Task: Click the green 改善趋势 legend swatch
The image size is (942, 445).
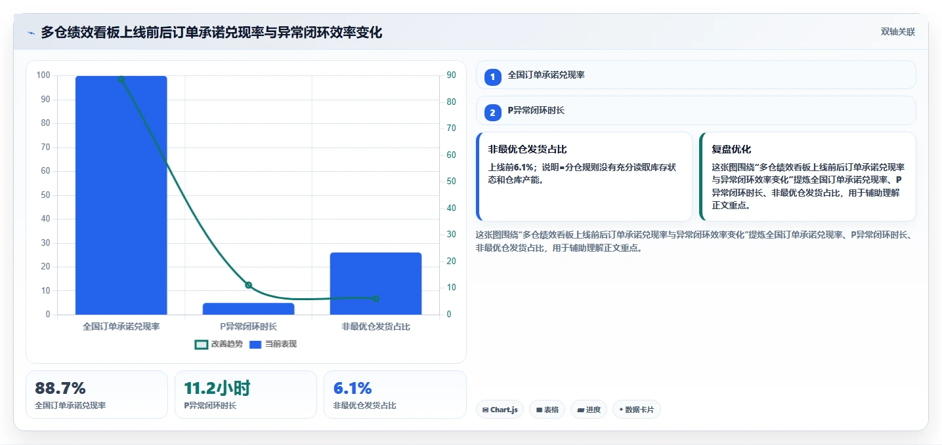Action: 201,345
